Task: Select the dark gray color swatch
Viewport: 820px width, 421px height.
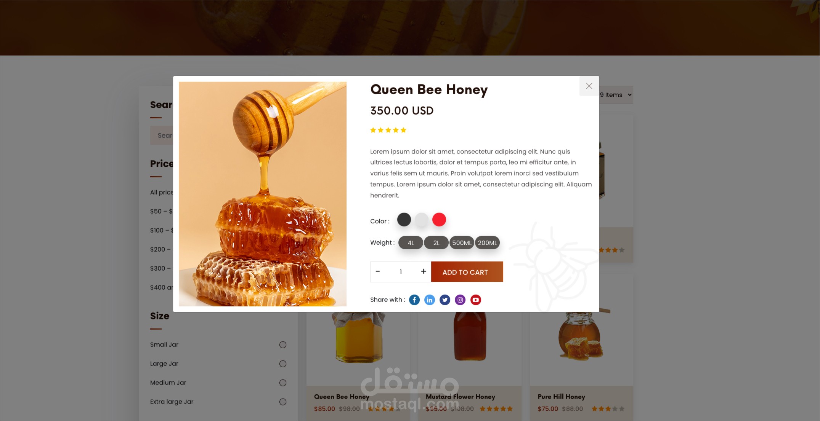Action: 404,220
